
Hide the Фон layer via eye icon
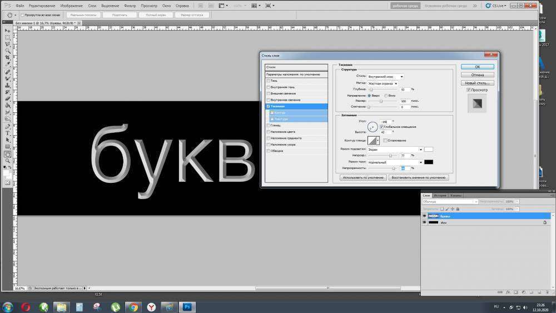(x=424, y=222)
